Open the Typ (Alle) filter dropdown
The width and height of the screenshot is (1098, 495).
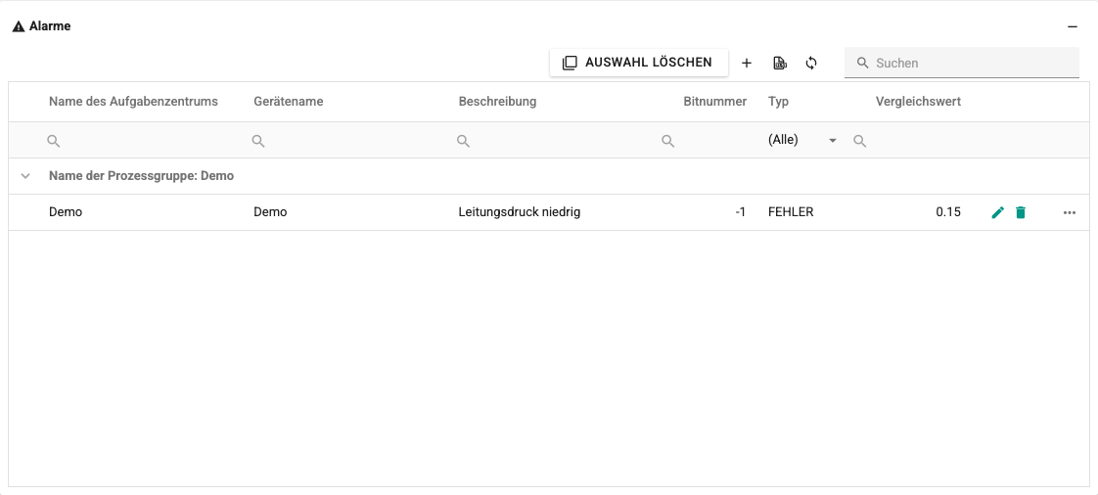pos(802,140)
